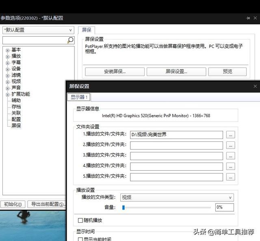Expand the 基本 tree node
This screenshot has height=241, width=260.
pyautogui.click(x=7, y=50)
